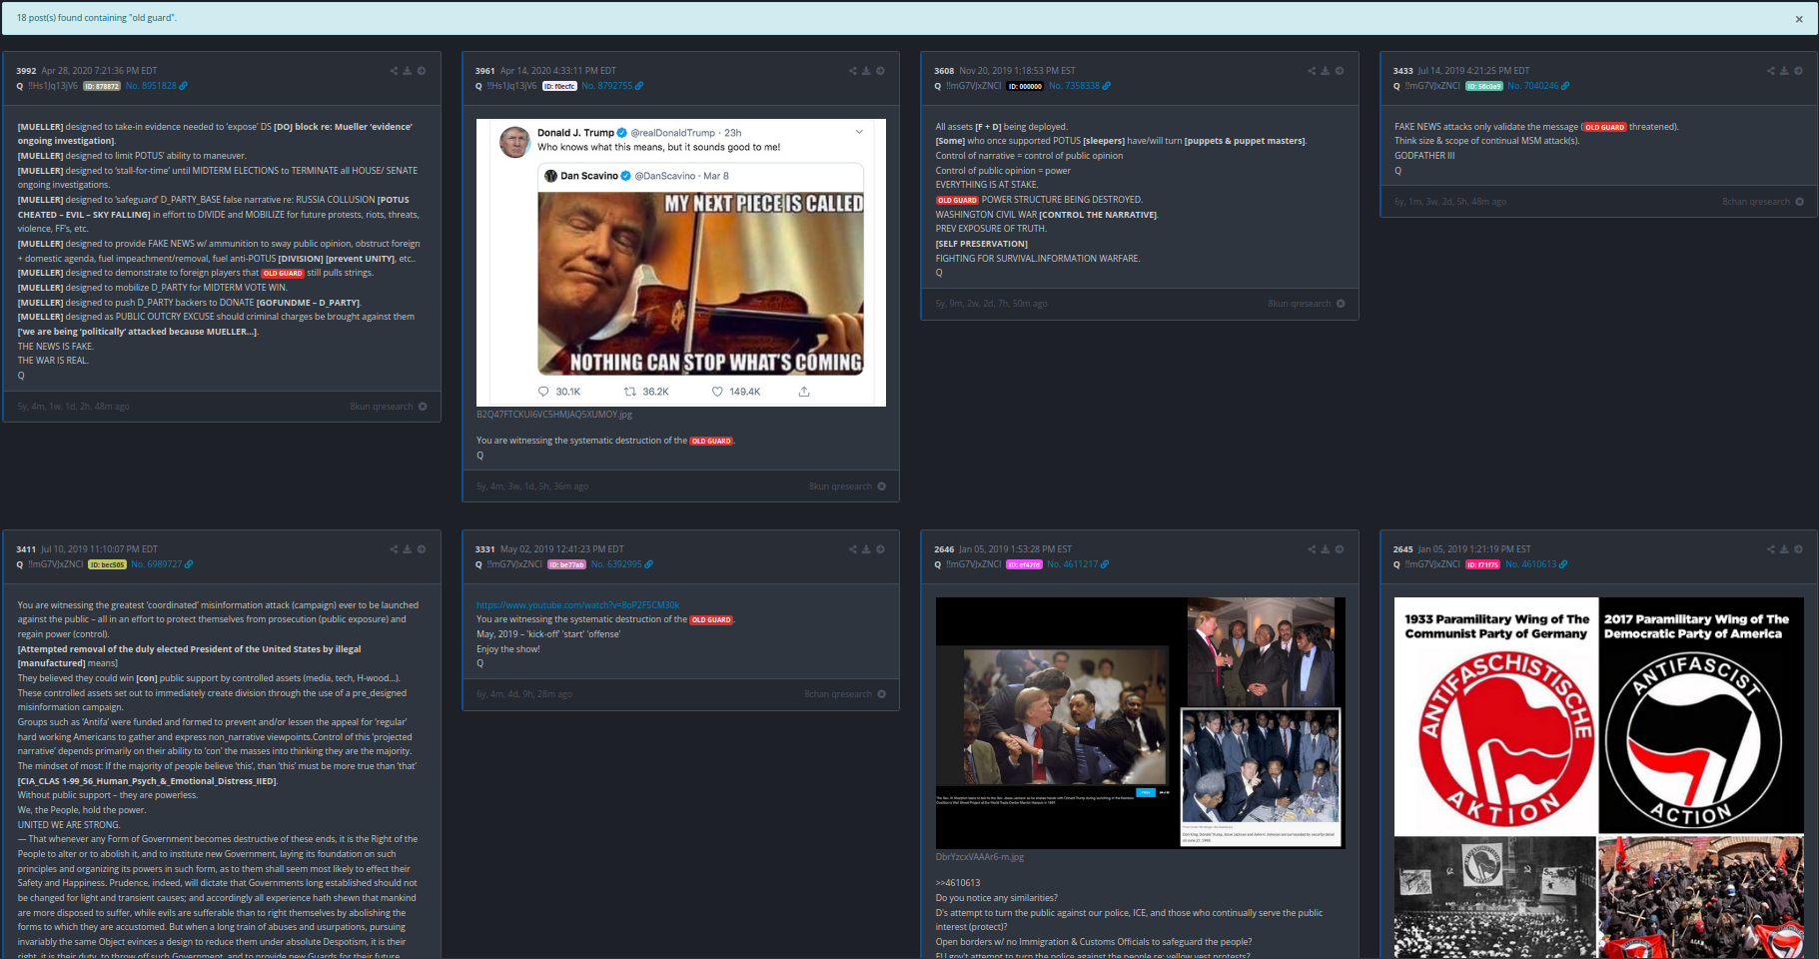Click the 8kun qresearch icon on post 3961
Viewport: 1819px width, 959px height.
[x=881, y=486]
